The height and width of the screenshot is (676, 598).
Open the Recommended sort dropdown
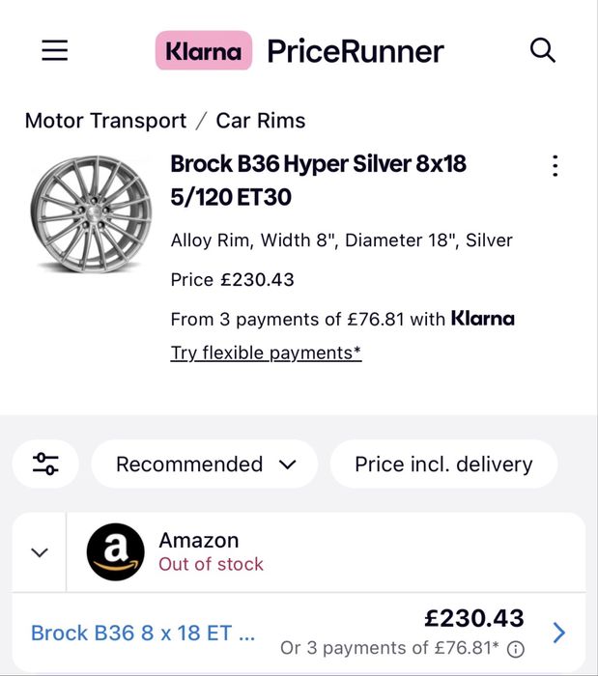[205, 464]
